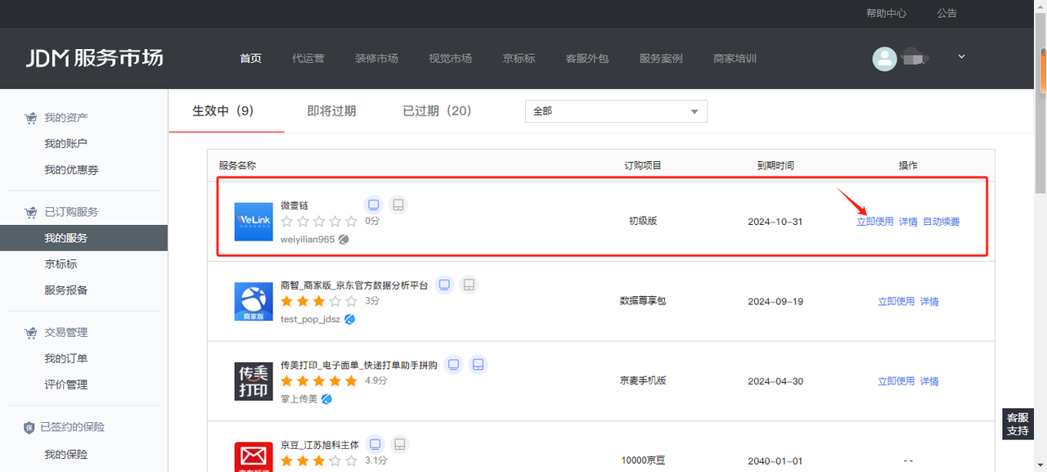Expand the account dropdown chevron
Screen dimensions: 1047x472
tap(961, 56)
